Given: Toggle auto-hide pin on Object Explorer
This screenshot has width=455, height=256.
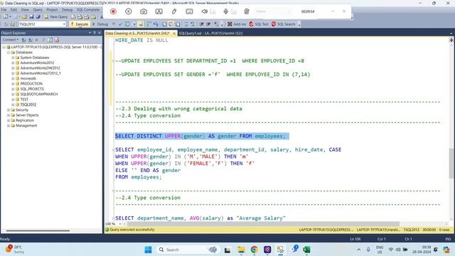Looking at the screenshot, I should pos(95,33).
